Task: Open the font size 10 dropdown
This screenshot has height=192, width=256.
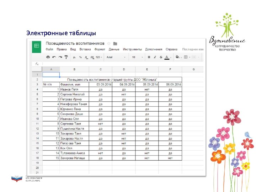Action: (138, 57)
